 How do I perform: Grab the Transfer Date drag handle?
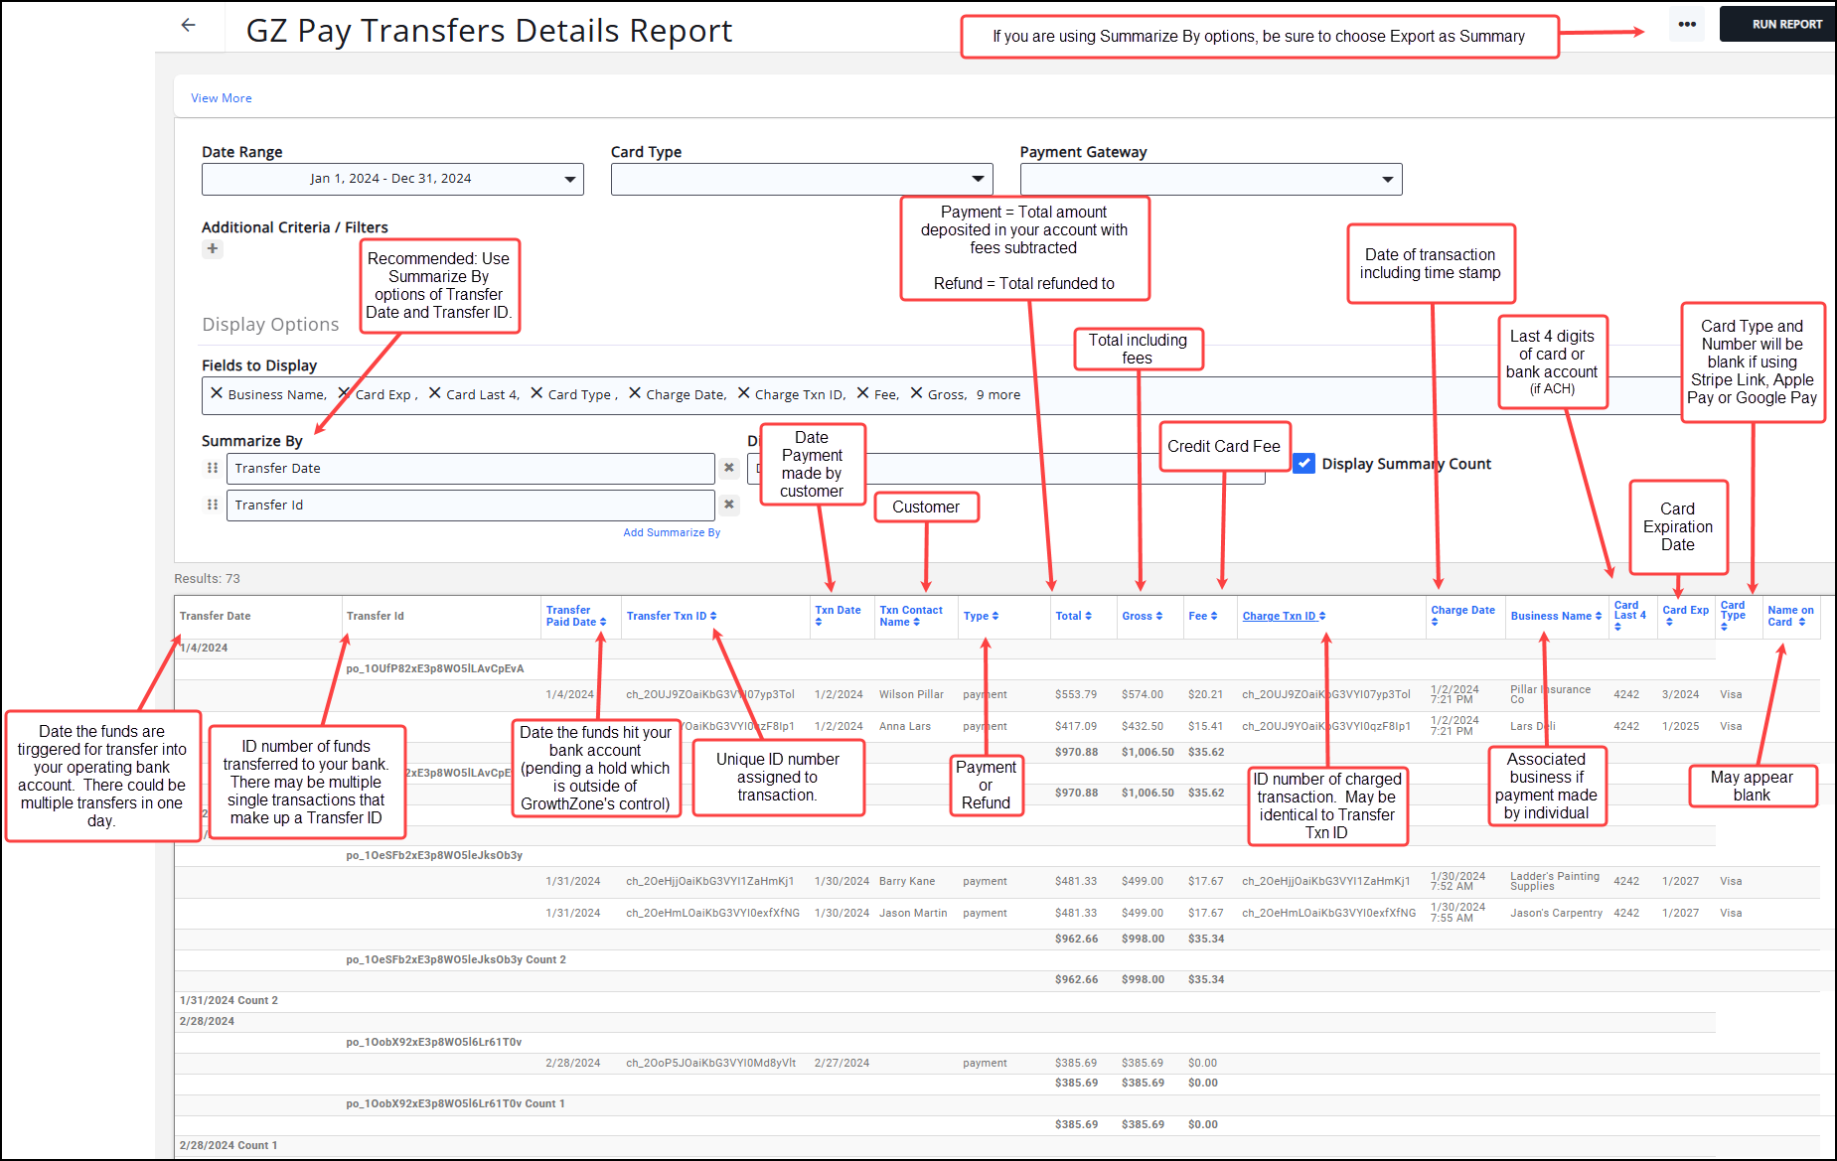tap(213, 468)
